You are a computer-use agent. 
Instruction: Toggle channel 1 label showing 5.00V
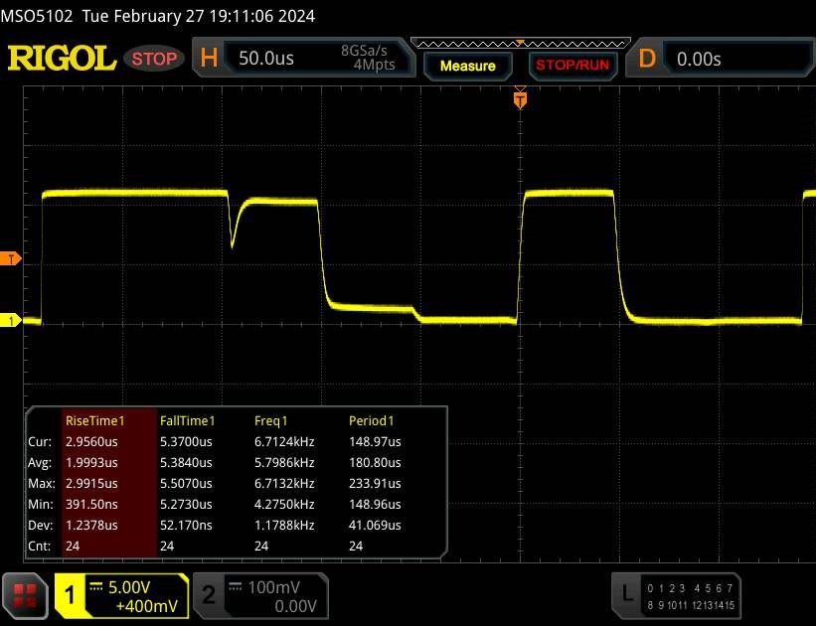point(121,596)
